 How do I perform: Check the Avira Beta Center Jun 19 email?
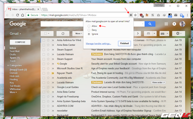pos(44,45)
